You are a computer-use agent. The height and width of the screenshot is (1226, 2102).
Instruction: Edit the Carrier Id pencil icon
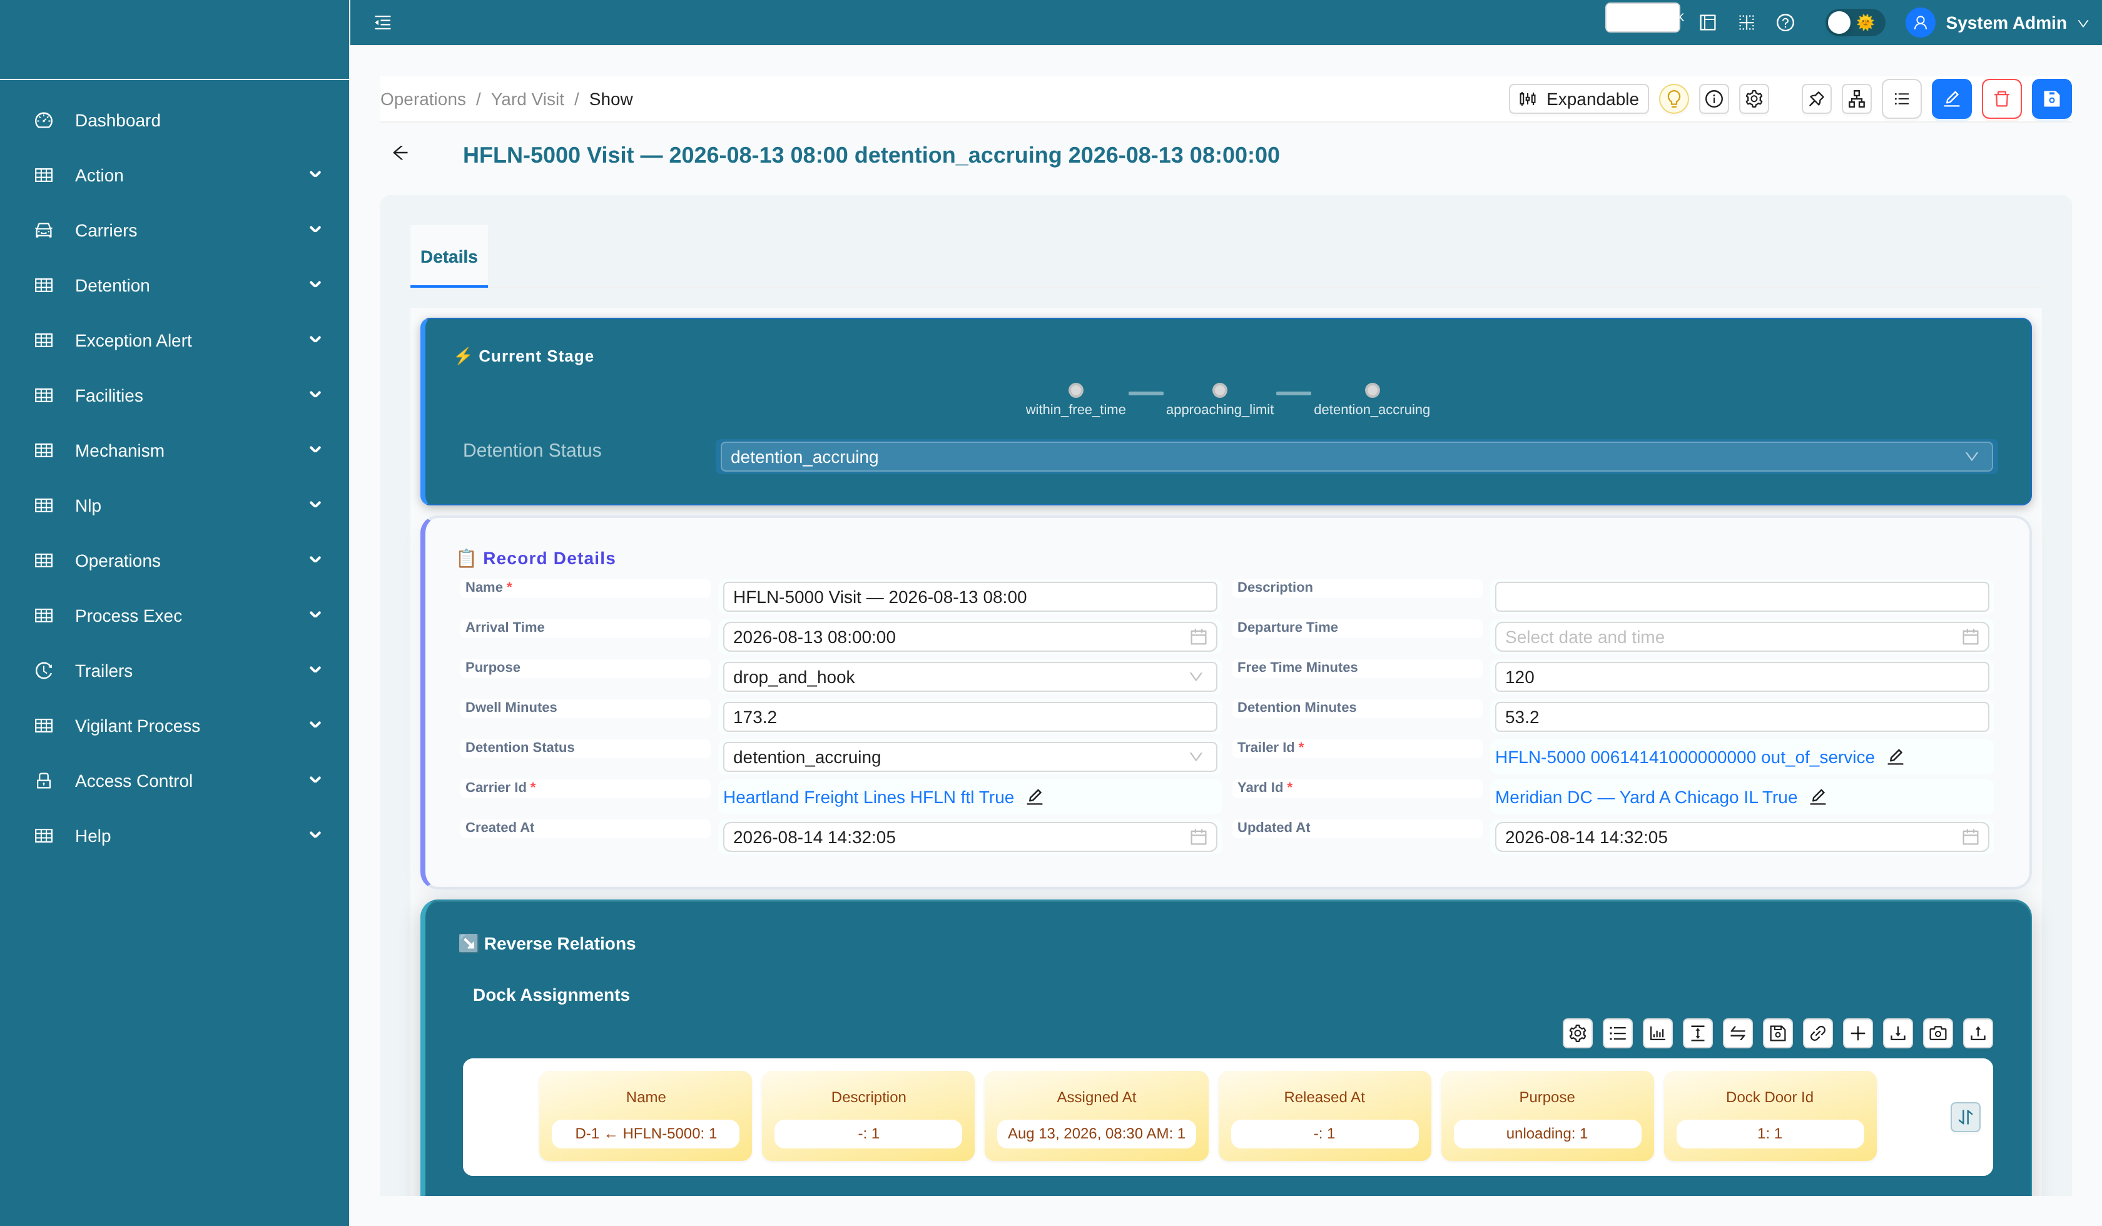click(x=1034, y=796)
